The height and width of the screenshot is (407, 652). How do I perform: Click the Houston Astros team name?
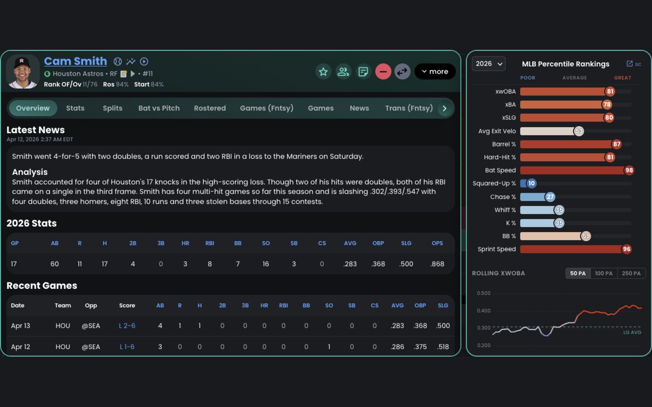[78, 74]
